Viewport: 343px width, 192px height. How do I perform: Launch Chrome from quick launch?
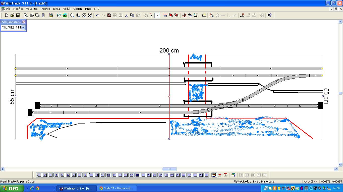click(x=38, y=188)
